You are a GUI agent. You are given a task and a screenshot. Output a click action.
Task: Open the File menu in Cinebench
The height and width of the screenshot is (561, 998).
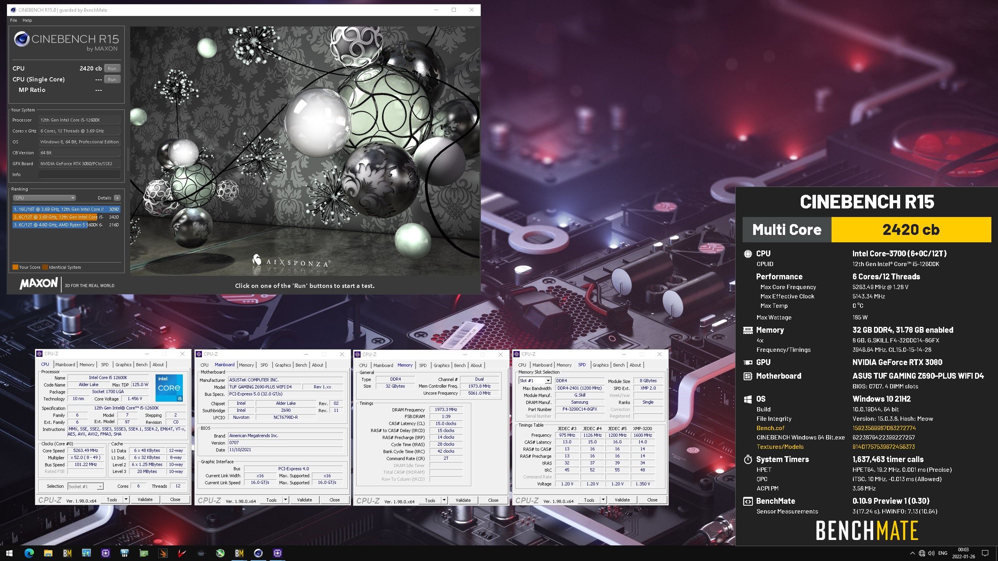coord(14,20)
